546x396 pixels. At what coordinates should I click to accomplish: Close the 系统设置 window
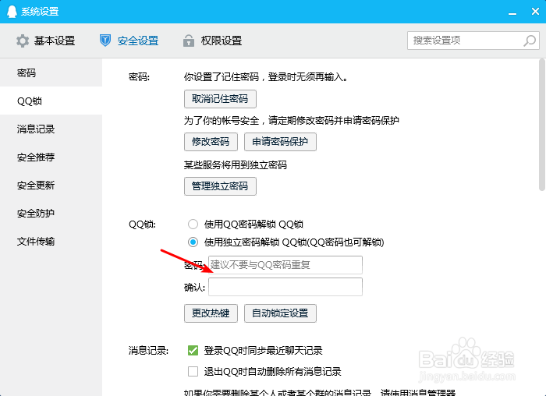(x=536, y=12)
